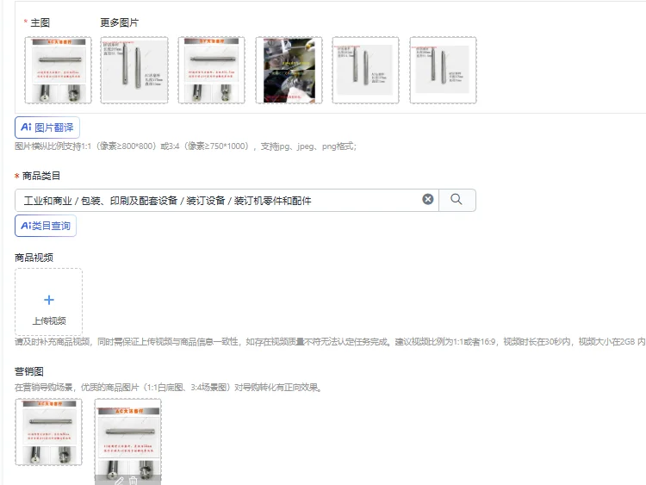Select the second thumbnail under 更多图片
The image size is (646, 485).
click(211, 70)
